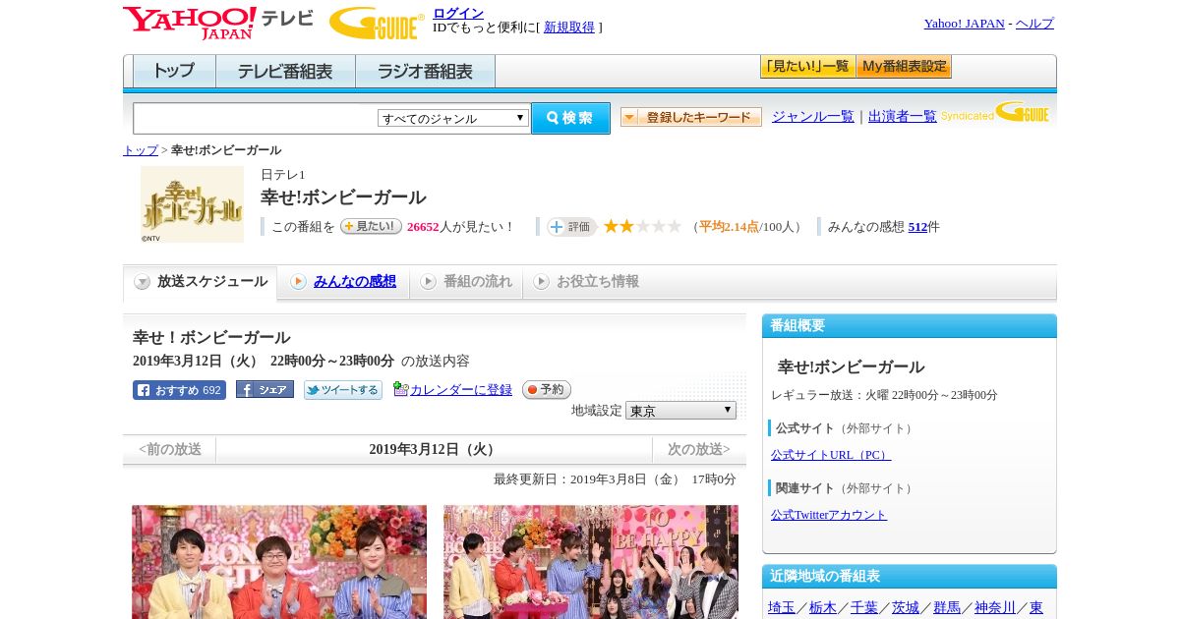The image size is (1180, 619).
Task: Click the 近隣地域の番組表 panel header
Action: (x=910, y=577)
